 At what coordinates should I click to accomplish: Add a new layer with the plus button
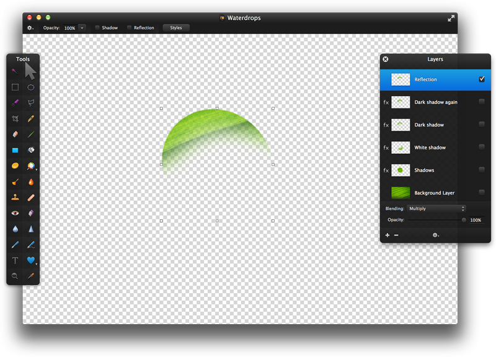point(387,235)
